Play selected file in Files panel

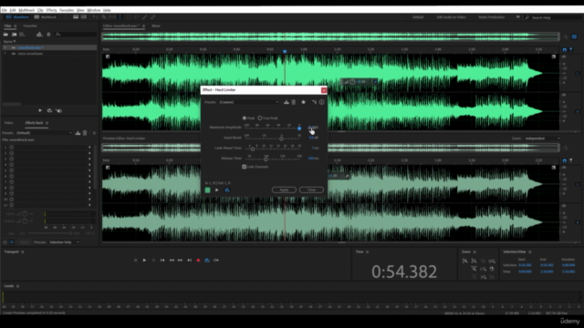pyautogui.click(x=40, y=110)
